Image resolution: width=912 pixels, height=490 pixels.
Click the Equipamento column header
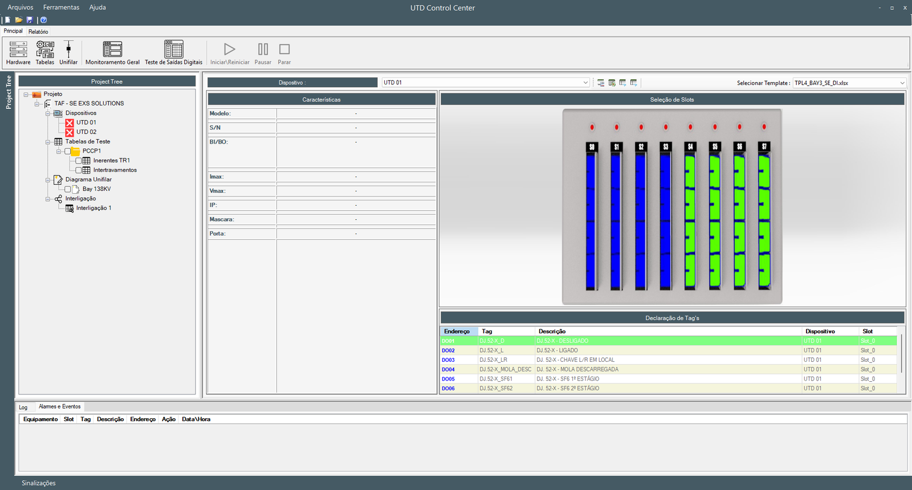point(40,419)
